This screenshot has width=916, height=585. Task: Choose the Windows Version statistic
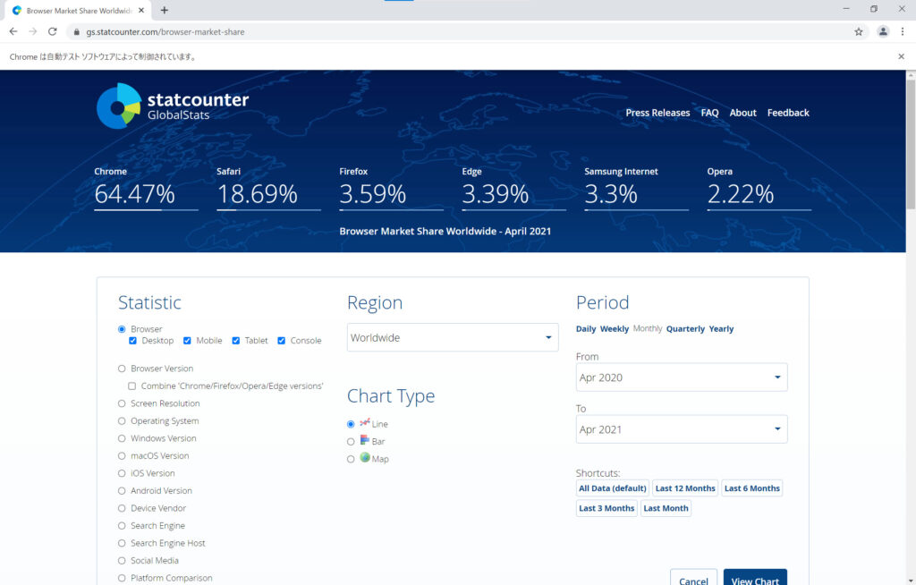point(122,438)
